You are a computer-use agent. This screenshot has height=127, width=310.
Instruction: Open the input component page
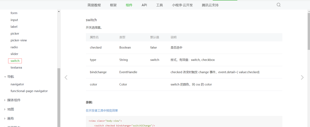pyautogui.click(x=14, y=20)
